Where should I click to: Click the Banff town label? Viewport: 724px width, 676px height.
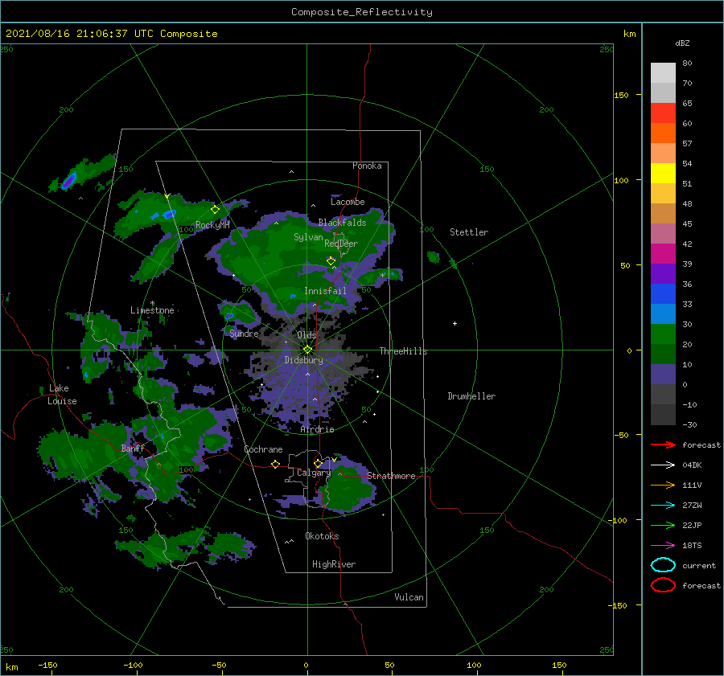[133, 448]
